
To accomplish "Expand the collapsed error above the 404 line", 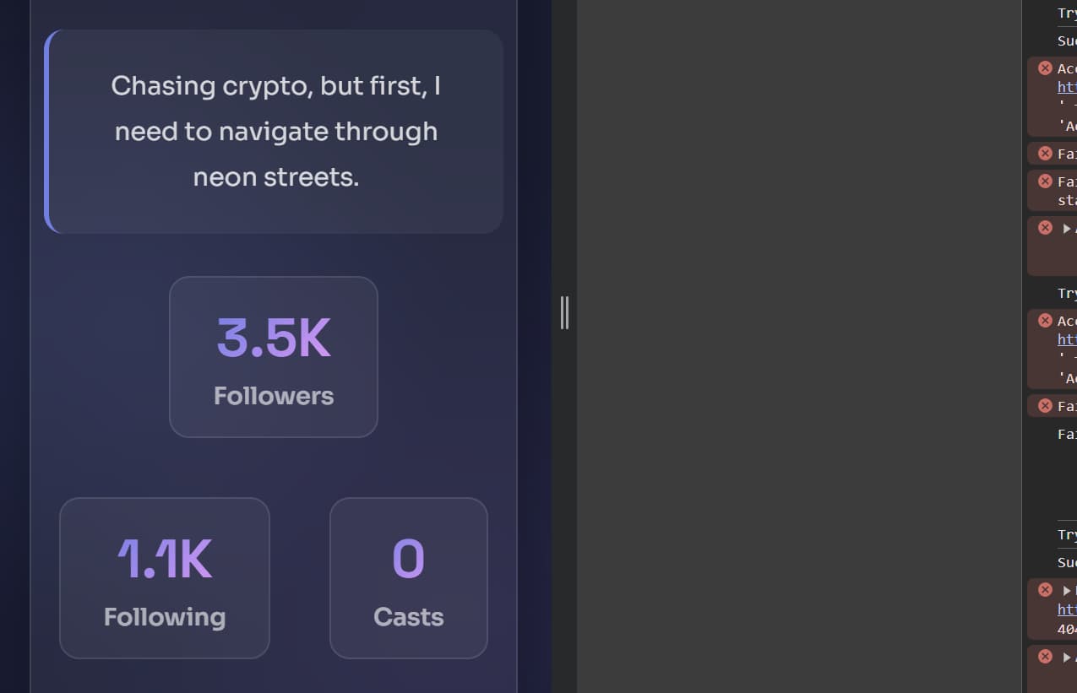I will point(1067,591).
